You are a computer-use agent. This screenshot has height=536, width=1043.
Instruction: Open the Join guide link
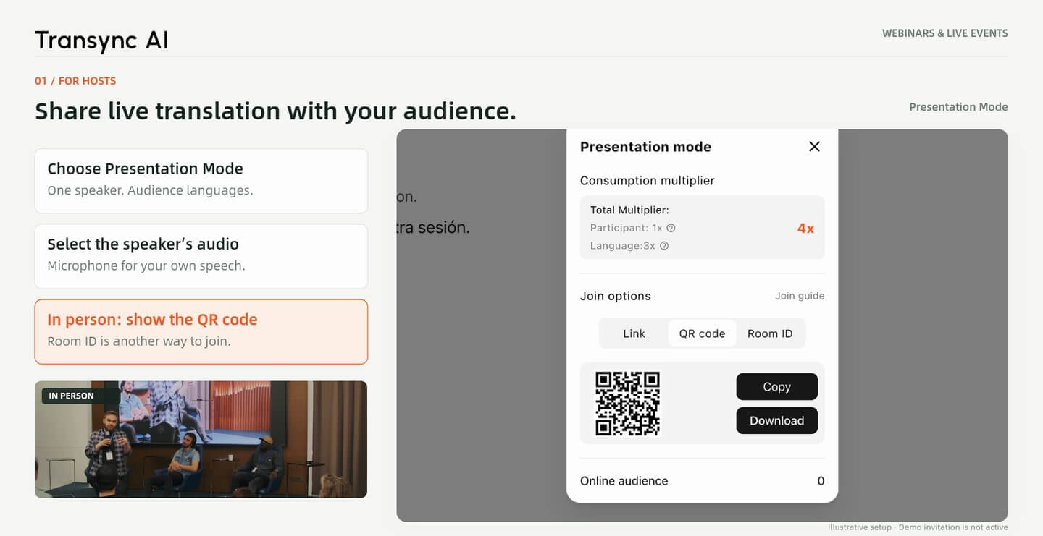pos(800,296)
